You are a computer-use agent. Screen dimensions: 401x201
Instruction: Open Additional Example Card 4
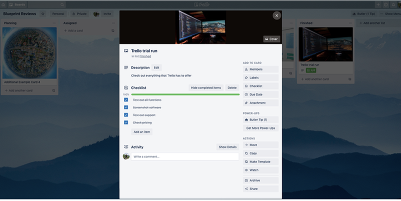click(30, 56)
